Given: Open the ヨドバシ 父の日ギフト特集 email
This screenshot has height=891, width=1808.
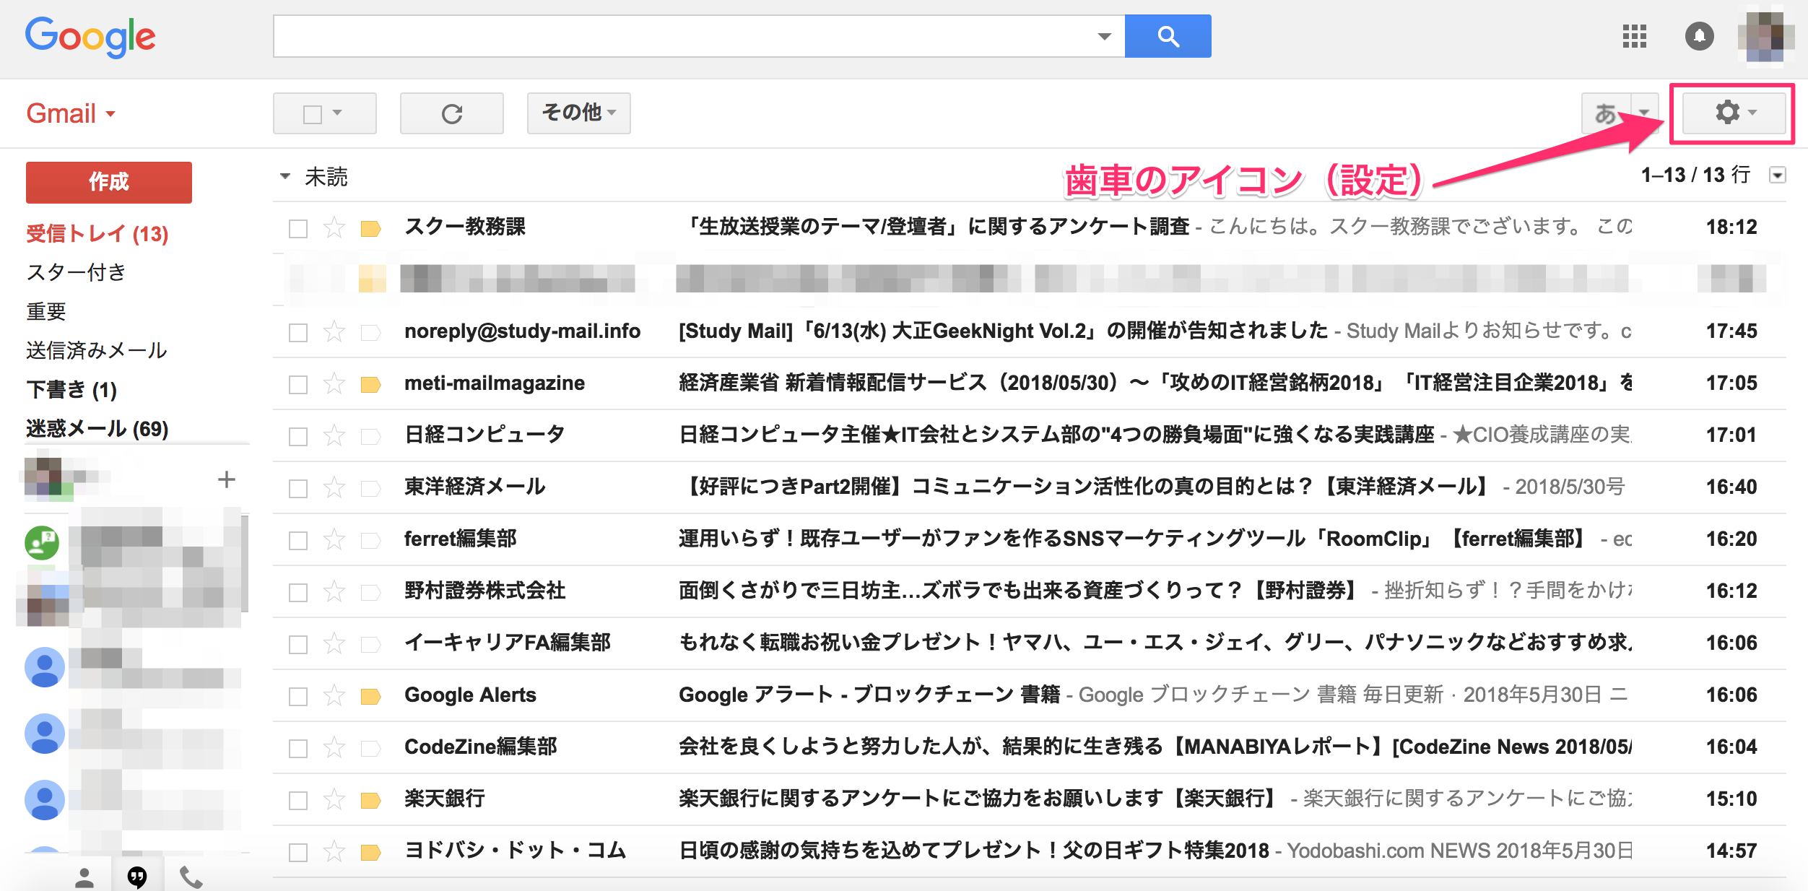Looking at the screenshot, I should coord(1029,851).
